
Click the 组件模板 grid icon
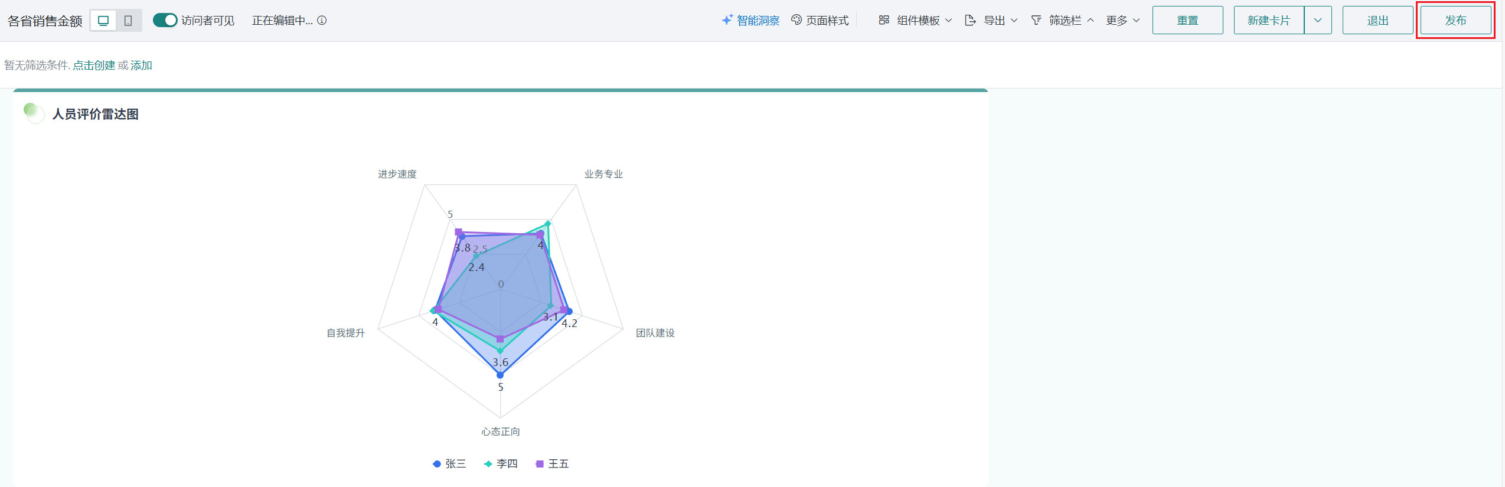(884, 20)
